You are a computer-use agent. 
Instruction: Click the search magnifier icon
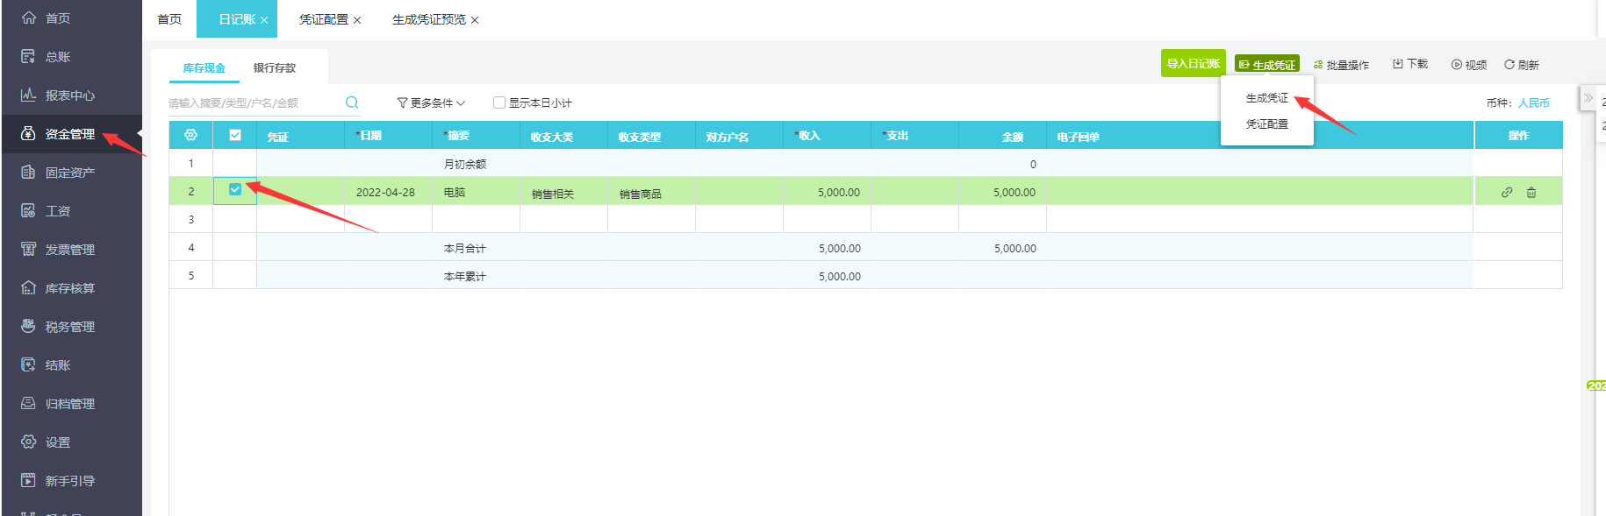click(x=352, y=102)
